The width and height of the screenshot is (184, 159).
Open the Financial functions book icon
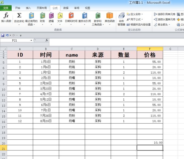(x=42, y=16)
